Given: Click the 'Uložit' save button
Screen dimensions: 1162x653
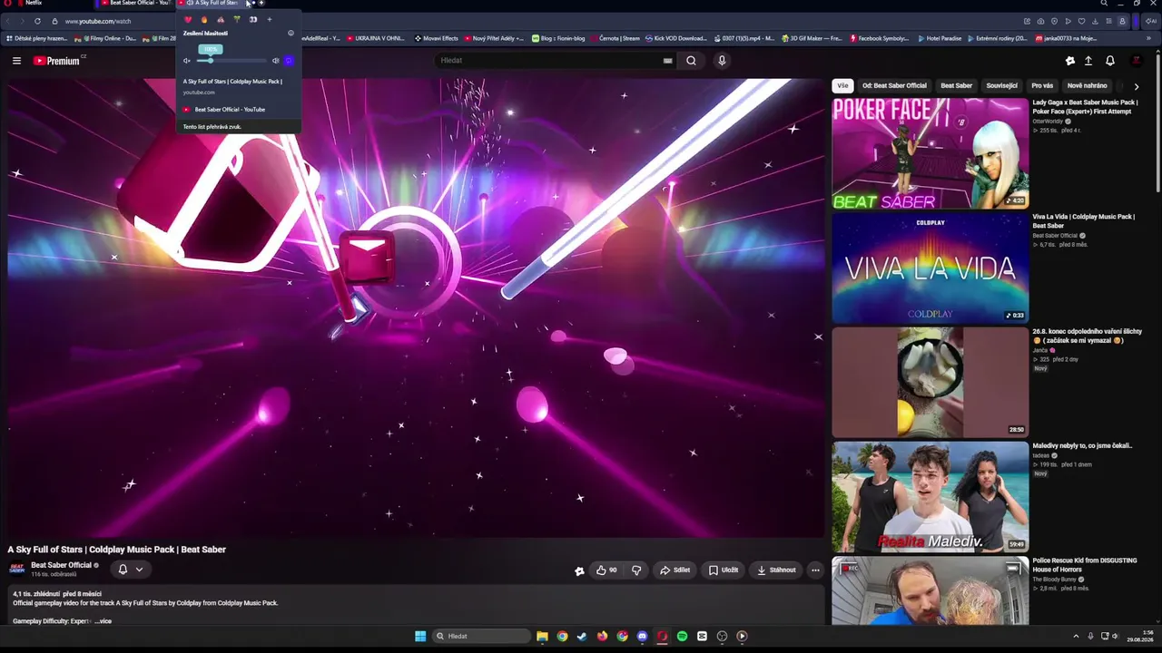Looking at the screenshot, I should 724,570.
